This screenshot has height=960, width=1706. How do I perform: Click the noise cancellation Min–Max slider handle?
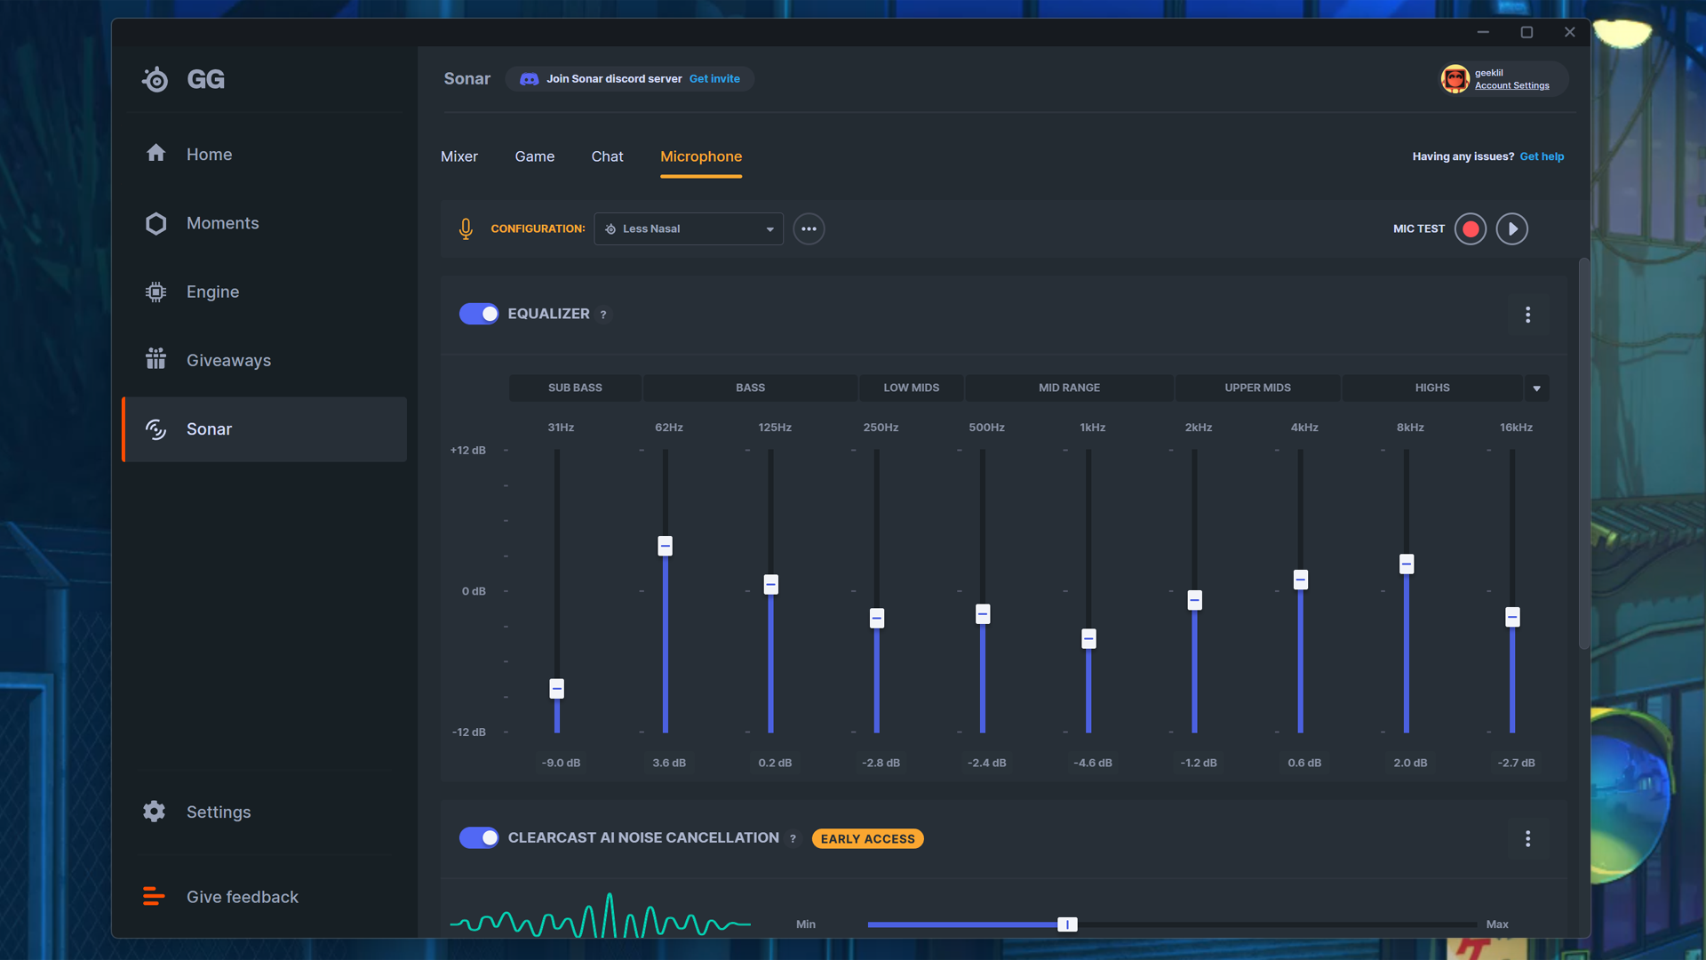pyautogui.click(x=1067, y=924)
